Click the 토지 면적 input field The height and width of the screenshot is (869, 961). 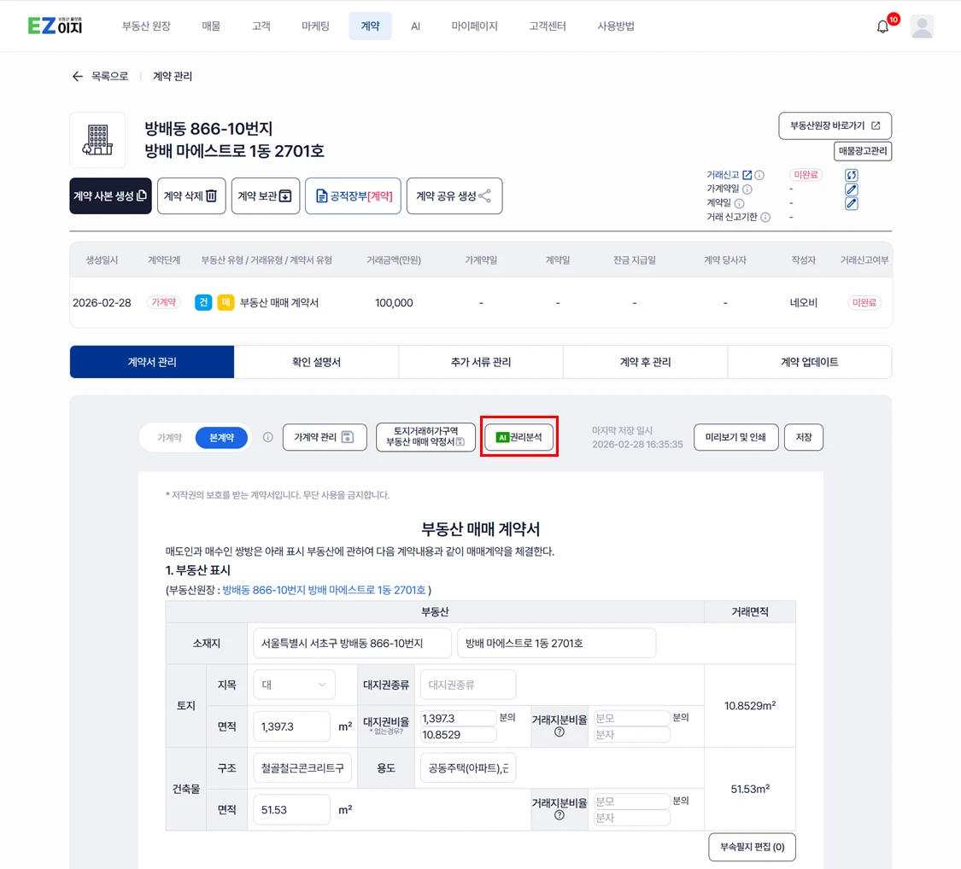click(291, 726)
